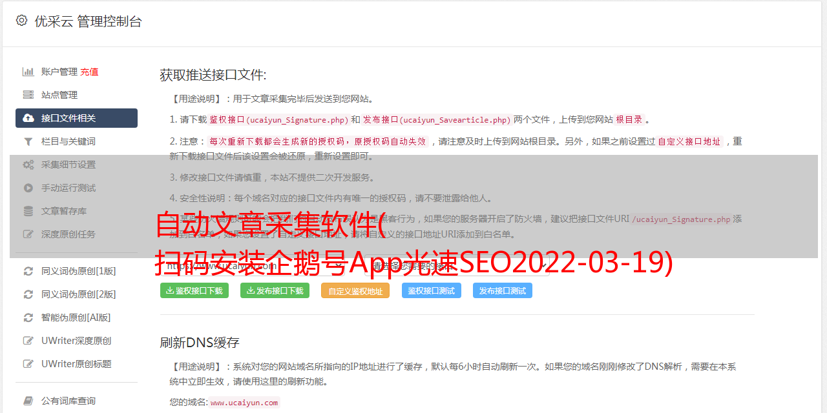Open UWriter深度原创 via its edit icon
This screenshot has width=827, height=413.
28,341
